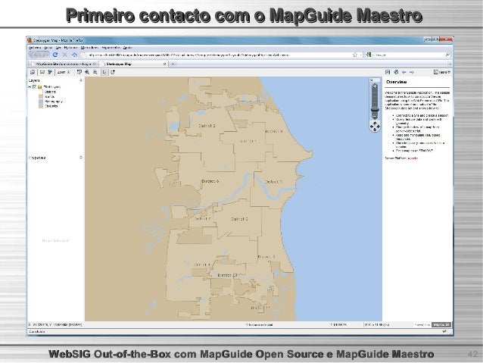Open the first Firefox menu (Ficheiro)

[x=35, y=48]
